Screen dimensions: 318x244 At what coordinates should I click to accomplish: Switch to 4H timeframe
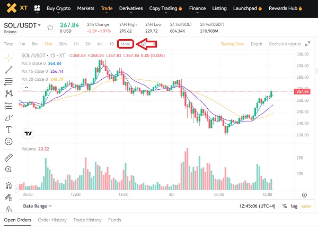pos(100,44)
